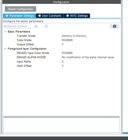128x140 pixels.
Task: Edit the Input Offset value 0
Action: 63,66
